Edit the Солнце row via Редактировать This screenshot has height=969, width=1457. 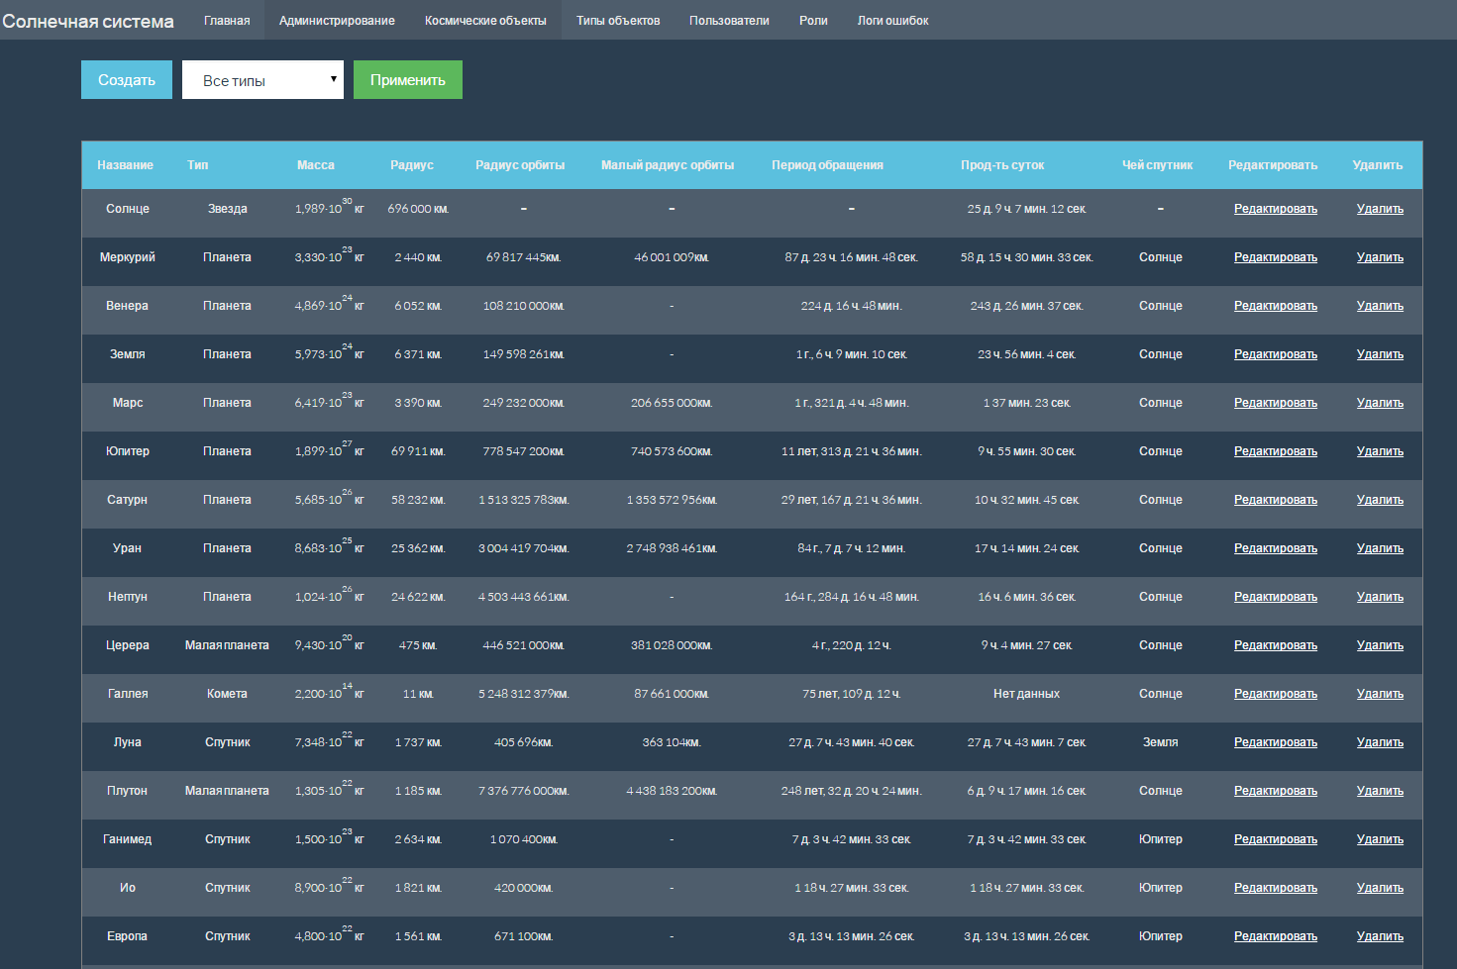tap(1276, 209)
